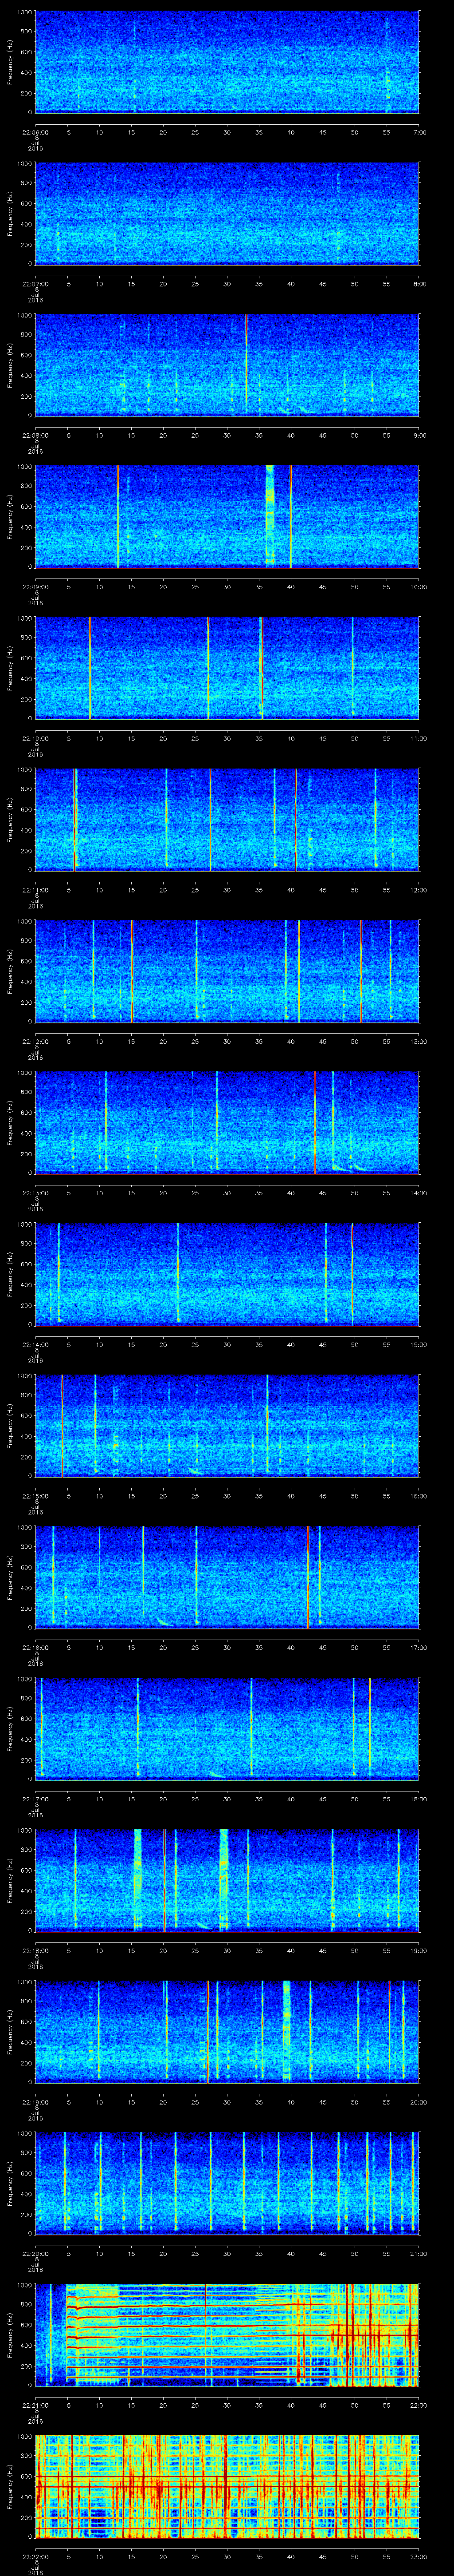Screen dimensions: 454x2576
Task: Click the 9:00 end time label
Action: point(419,435)
